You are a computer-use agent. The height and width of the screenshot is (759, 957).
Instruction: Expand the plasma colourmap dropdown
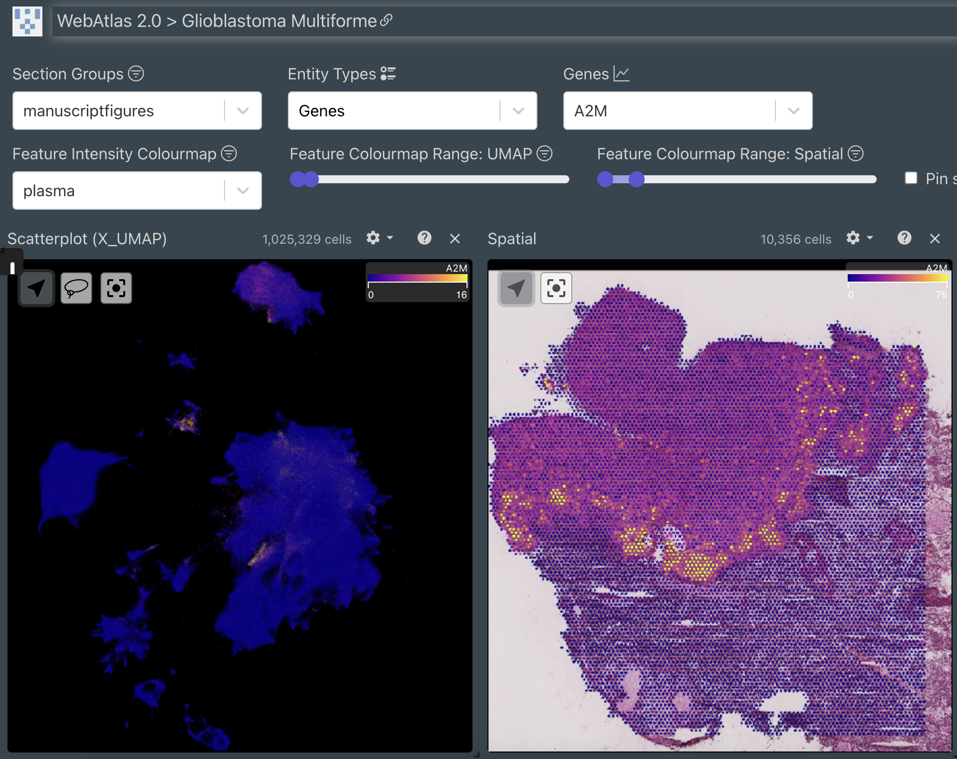(243, 191)
